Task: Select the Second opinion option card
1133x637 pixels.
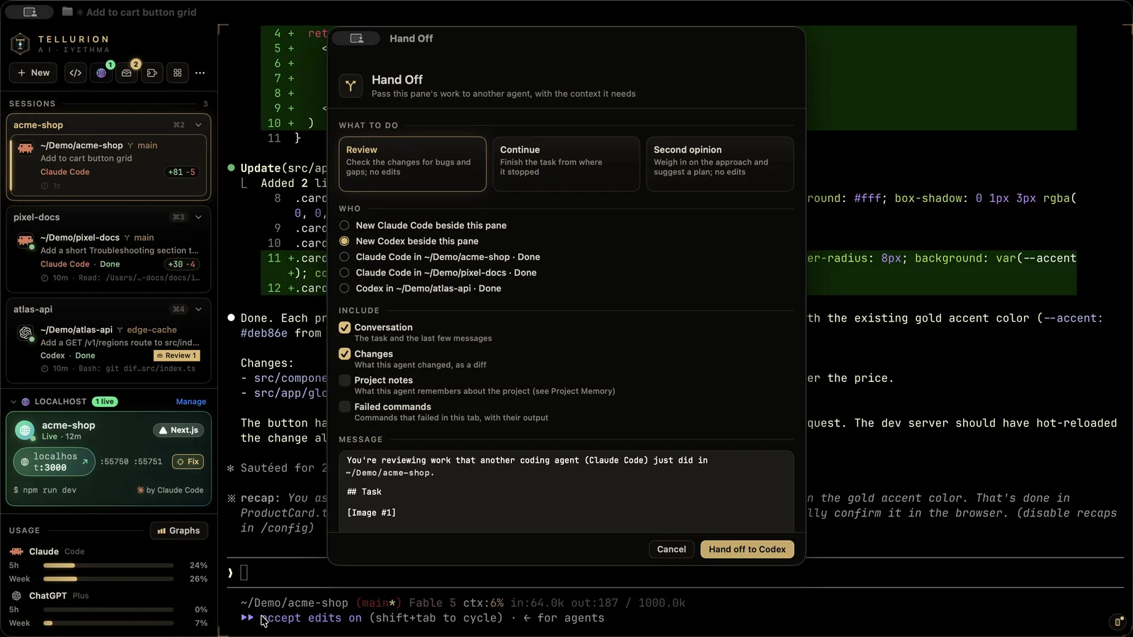Action: pos(719,164)
